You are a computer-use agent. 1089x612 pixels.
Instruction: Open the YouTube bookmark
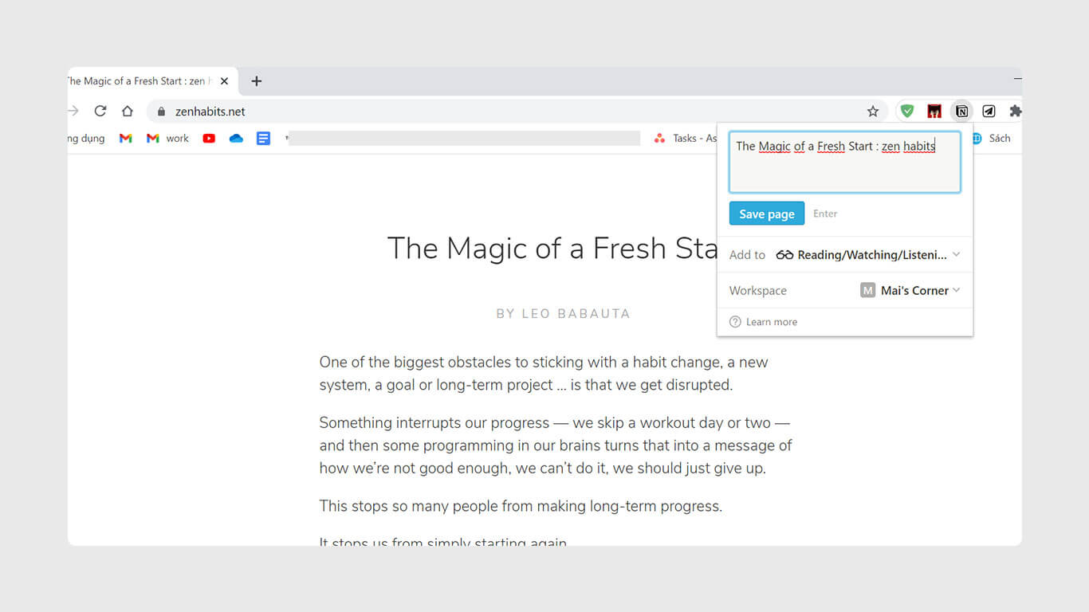209,139
